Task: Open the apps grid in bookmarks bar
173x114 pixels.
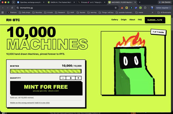Action: 3,12
